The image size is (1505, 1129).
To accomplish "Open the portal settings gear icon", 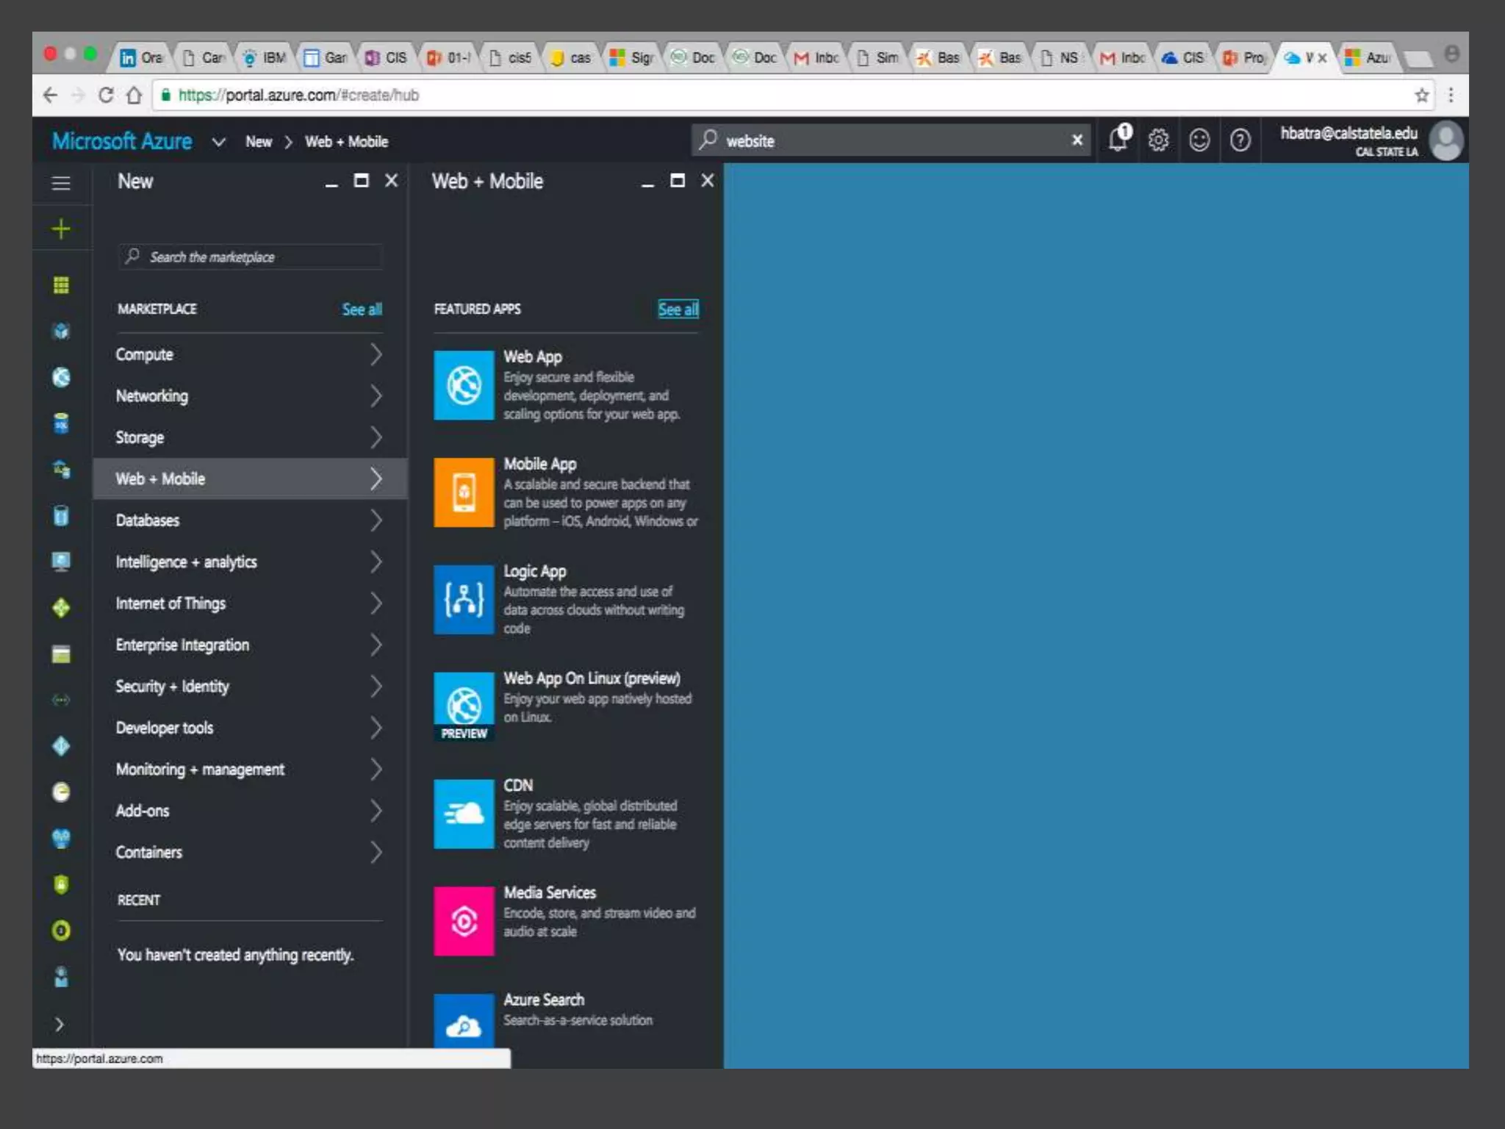I will coord(1159,140).
